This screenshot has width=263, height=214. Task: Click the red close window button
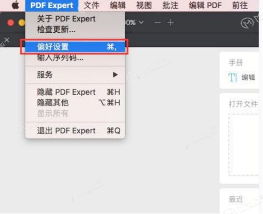coord(10,23)
